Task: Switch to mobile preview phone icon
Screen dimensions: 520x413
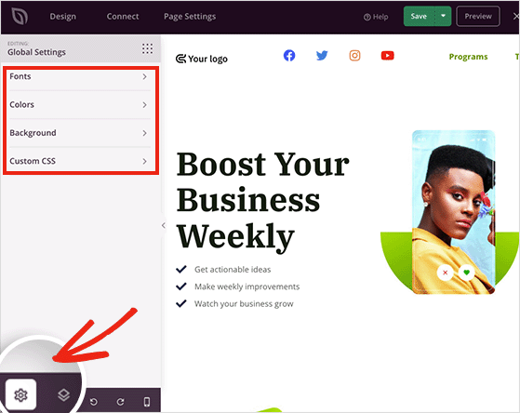Action: pyautogui.click(x=147, y=402)
